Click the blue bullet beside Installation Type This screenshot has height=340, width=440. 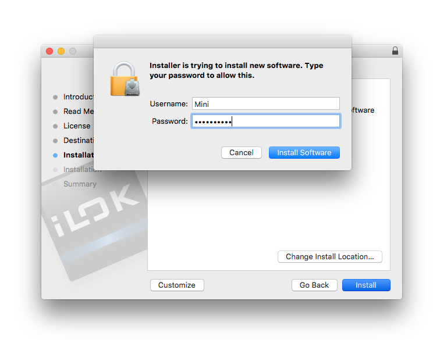[55, 155]
